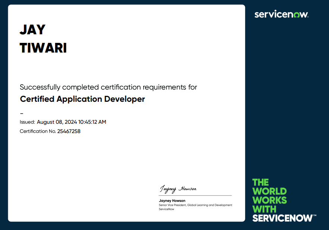Click the green word "WORKS" in the slogan
Screen dimensions: 329x230
[x=270, y=200]
